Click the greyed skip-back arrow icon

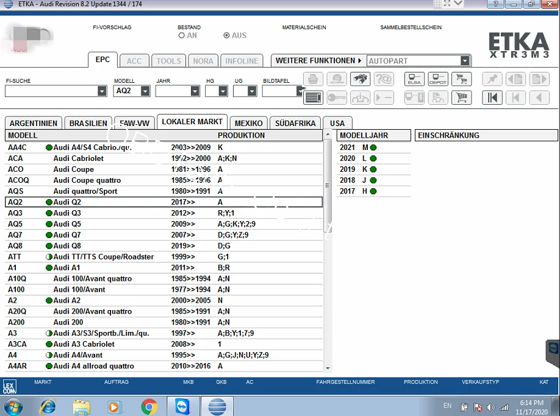pyautogui.click(x=515, y=97)
